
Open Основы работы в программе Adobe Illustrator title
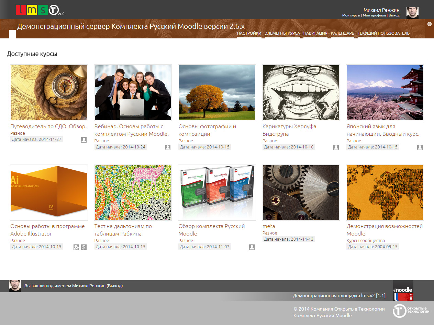pyautogui.click(x=47, y=230)
